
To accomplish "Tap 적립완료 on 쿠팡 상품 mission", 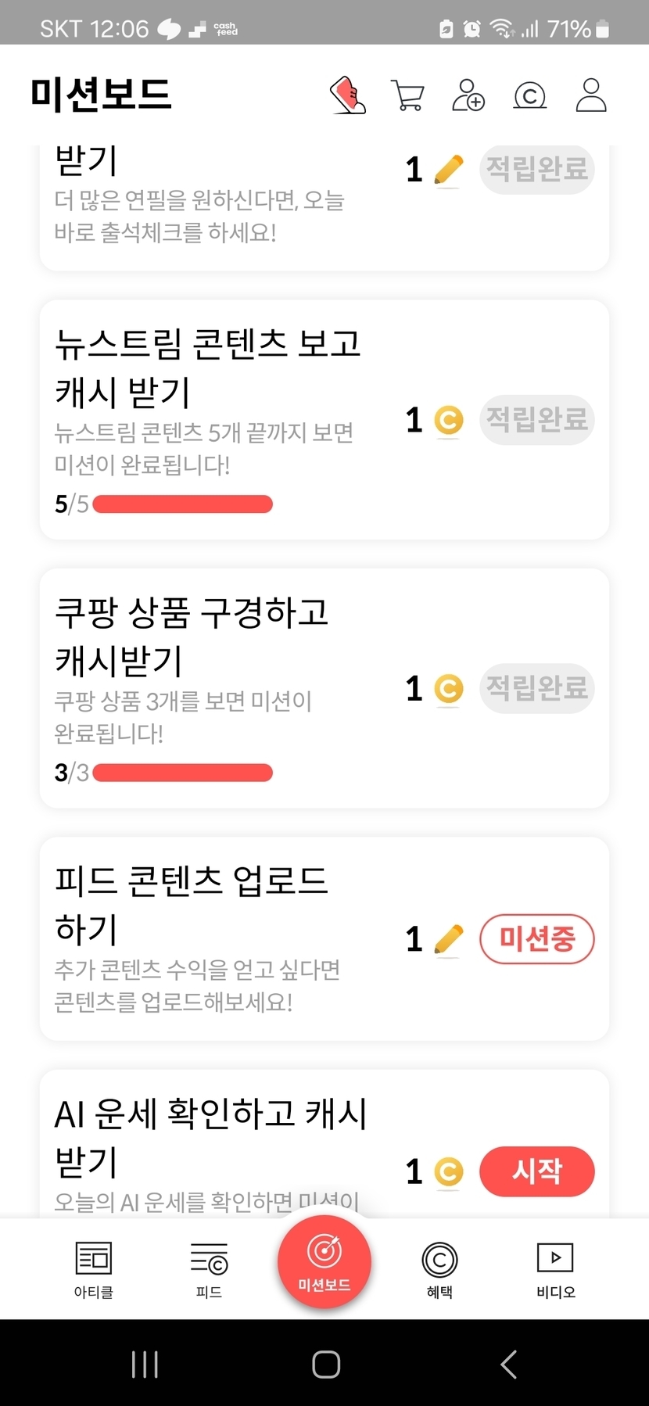I will [536, 688].
